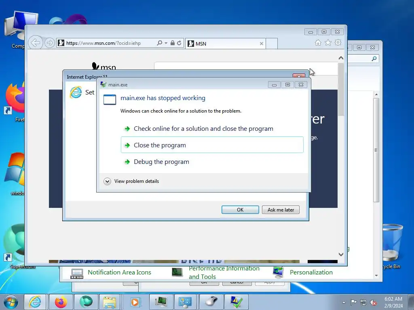Click Ask me later button
Image resolution: width=414 pixels, height=310 pixels.
281,209
